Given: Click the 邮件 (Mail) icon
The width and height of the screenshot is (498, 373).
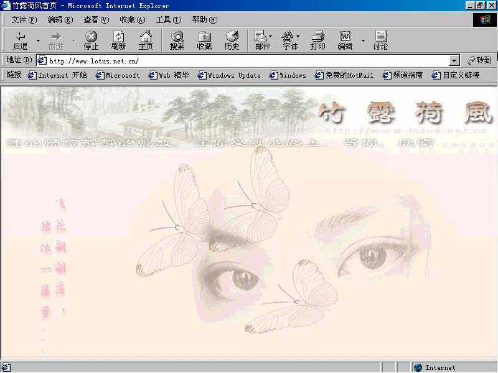Looking at the screenshot, I should [x=261, y=39].
